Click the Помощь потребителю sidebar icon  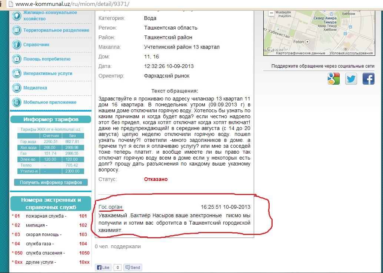(17, 59)
